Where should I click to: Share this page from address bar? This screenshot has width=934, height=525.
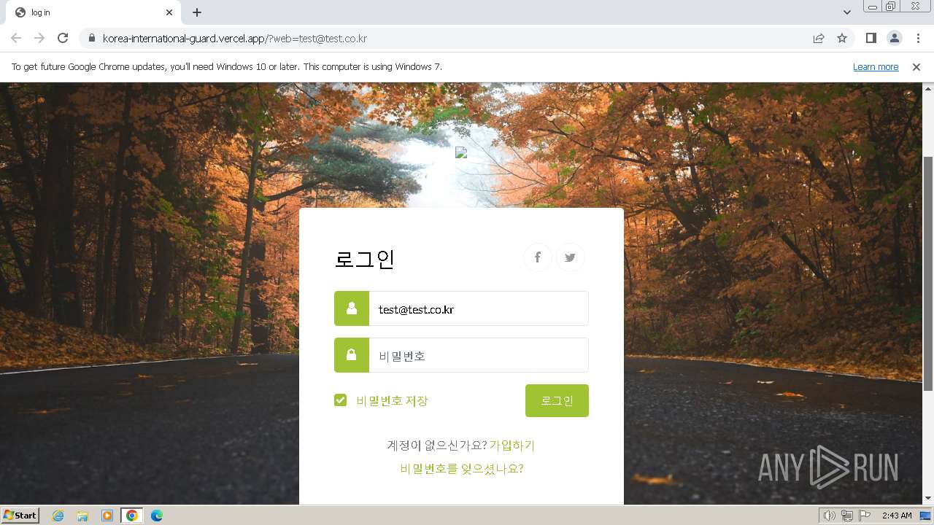(819, 38)
